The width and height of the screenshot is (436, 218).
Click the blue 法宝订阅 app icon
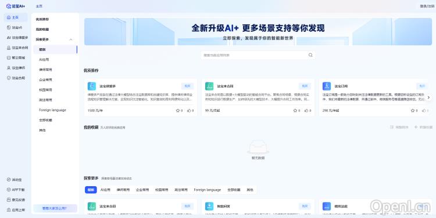(327, 86)
